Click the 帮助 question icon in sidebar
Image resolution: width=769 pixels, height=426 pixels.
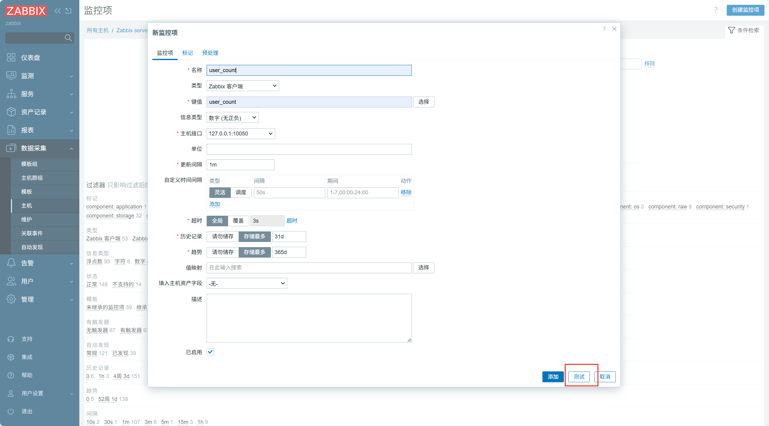click(11, 375)
